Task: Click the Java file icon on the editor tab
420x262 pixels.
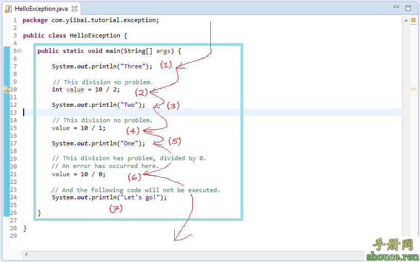Action: point(9,9)
